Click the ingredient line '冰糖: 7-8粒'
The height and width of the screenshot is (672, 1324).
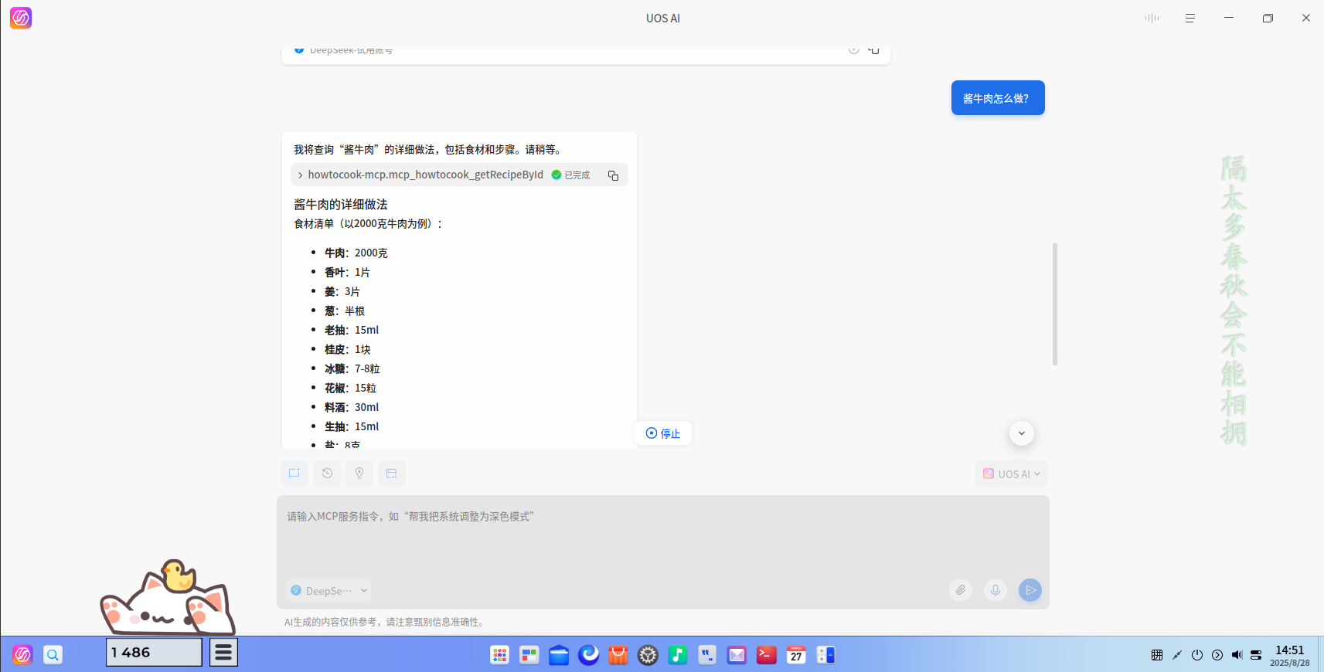352,369
